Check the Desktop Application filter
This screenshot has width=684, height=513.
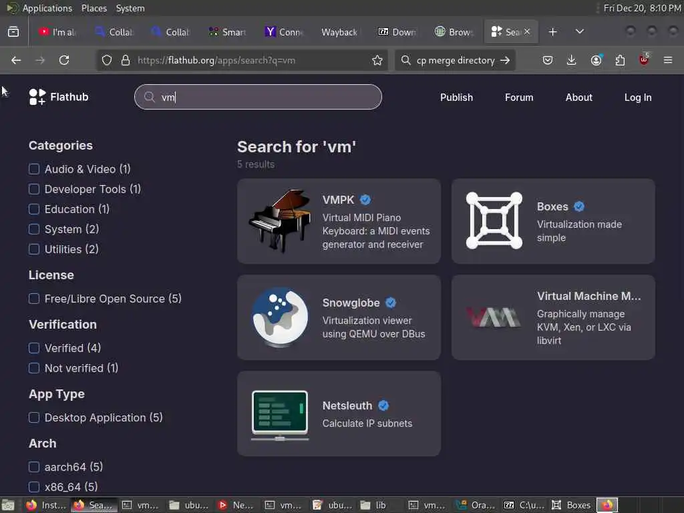coord(34,418)
